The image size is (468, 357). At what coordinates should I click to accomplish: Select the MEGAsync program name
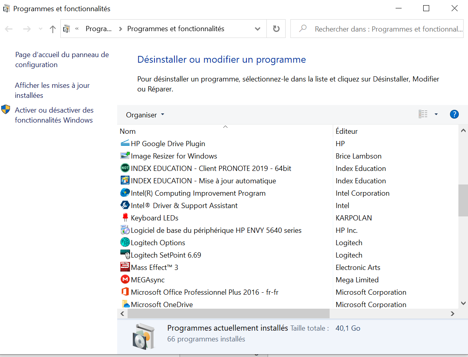click(x=148, y=280)
